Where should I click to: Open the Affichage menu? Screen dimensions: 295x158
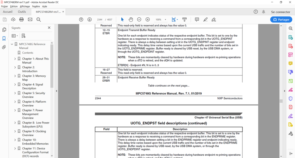coord(25,6)
